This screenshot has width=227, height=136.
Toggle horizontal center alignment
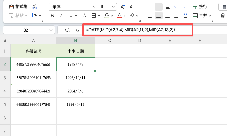click(x=159, y=16)
